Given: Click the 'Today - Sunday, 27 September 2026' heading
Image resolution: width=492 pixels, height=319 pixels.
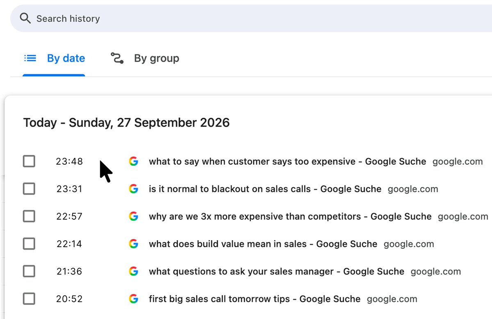Looking at the screenshot, I should 126,123.
